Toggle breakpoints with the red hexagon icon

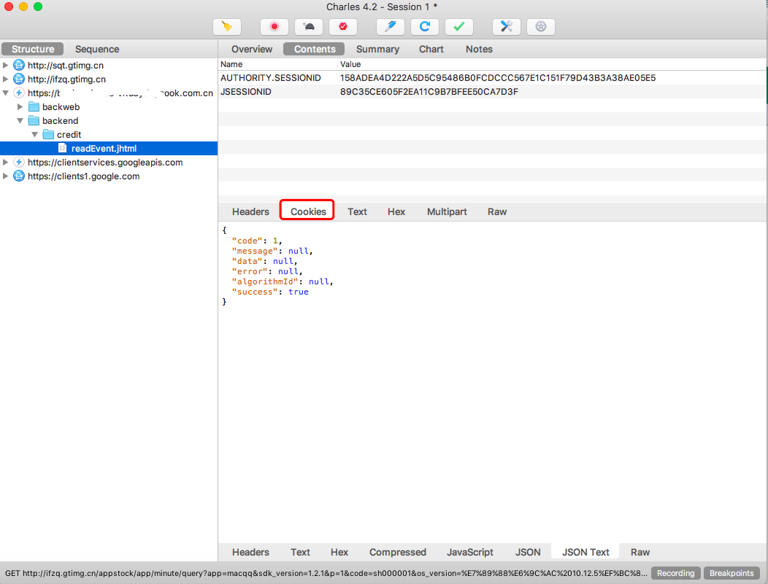click(343, 26)
